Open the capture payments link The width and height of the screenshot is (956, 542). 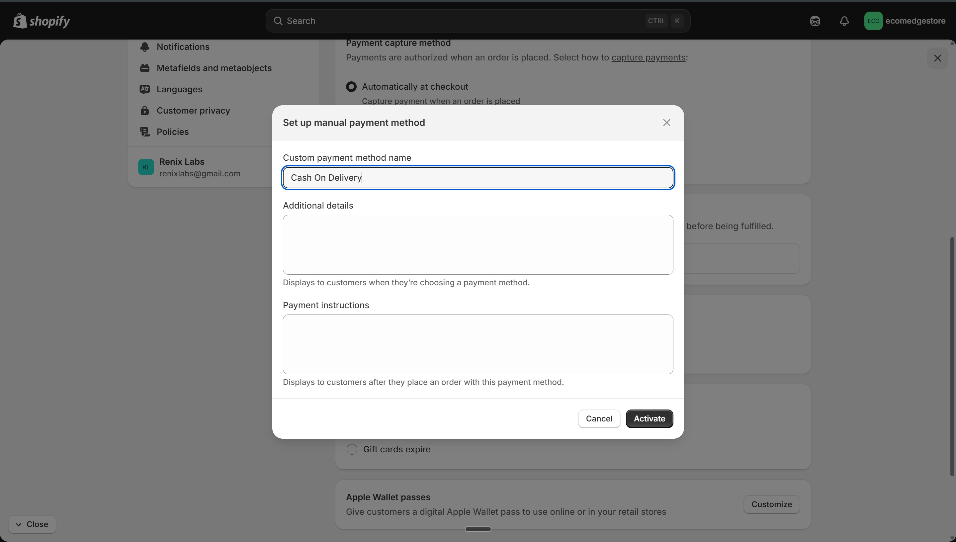(x=648, y=57)
